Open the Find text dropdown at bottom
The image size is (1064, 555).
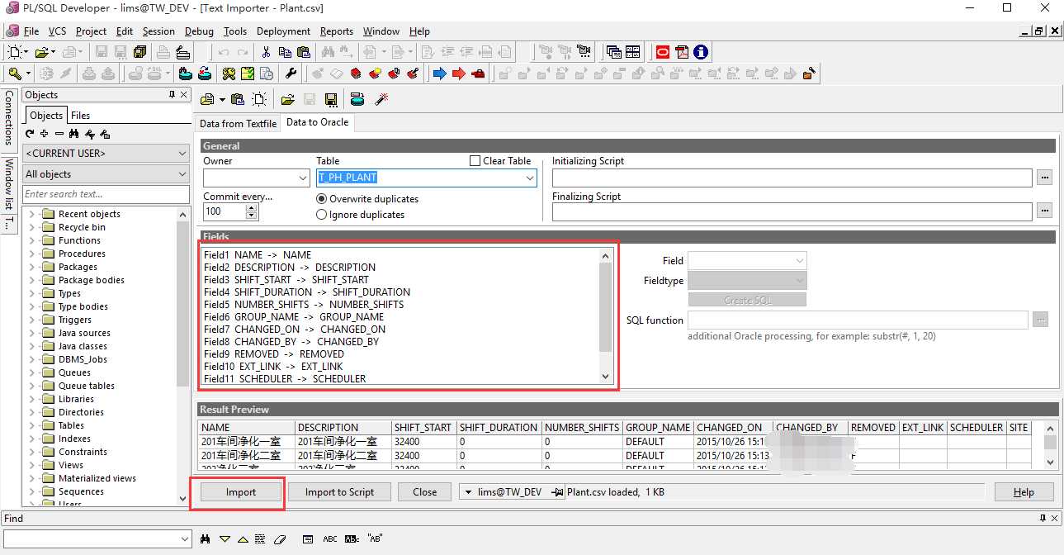pyautogui.click(x=184, y=538)
